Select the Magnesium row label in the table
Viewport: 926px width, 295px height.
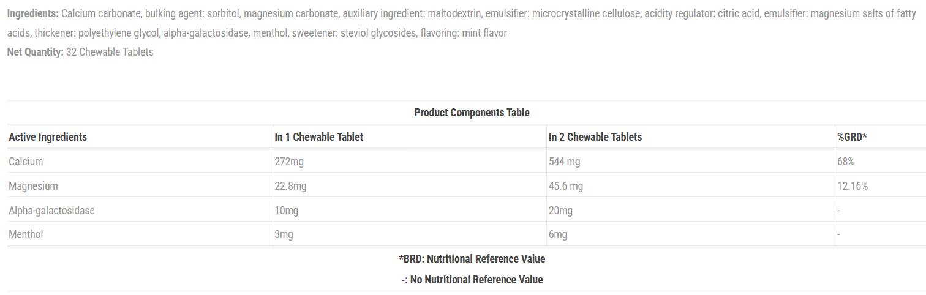point(33,186)
